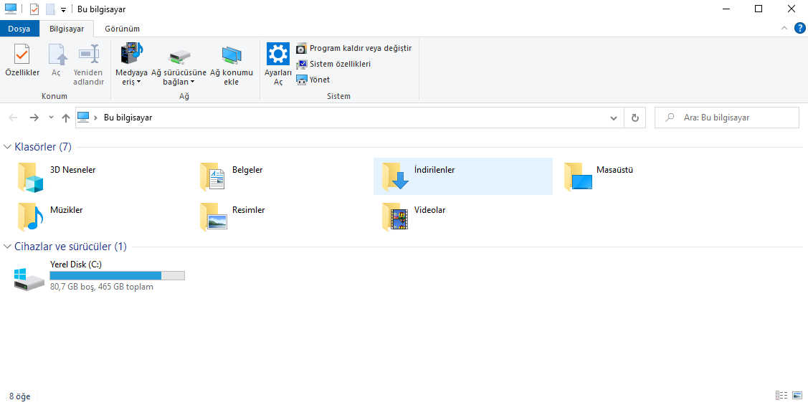Viewport: 808px width, 405px height.
Task: Click the quick access Properties checkmark icon
Action: tap(34, 9)
